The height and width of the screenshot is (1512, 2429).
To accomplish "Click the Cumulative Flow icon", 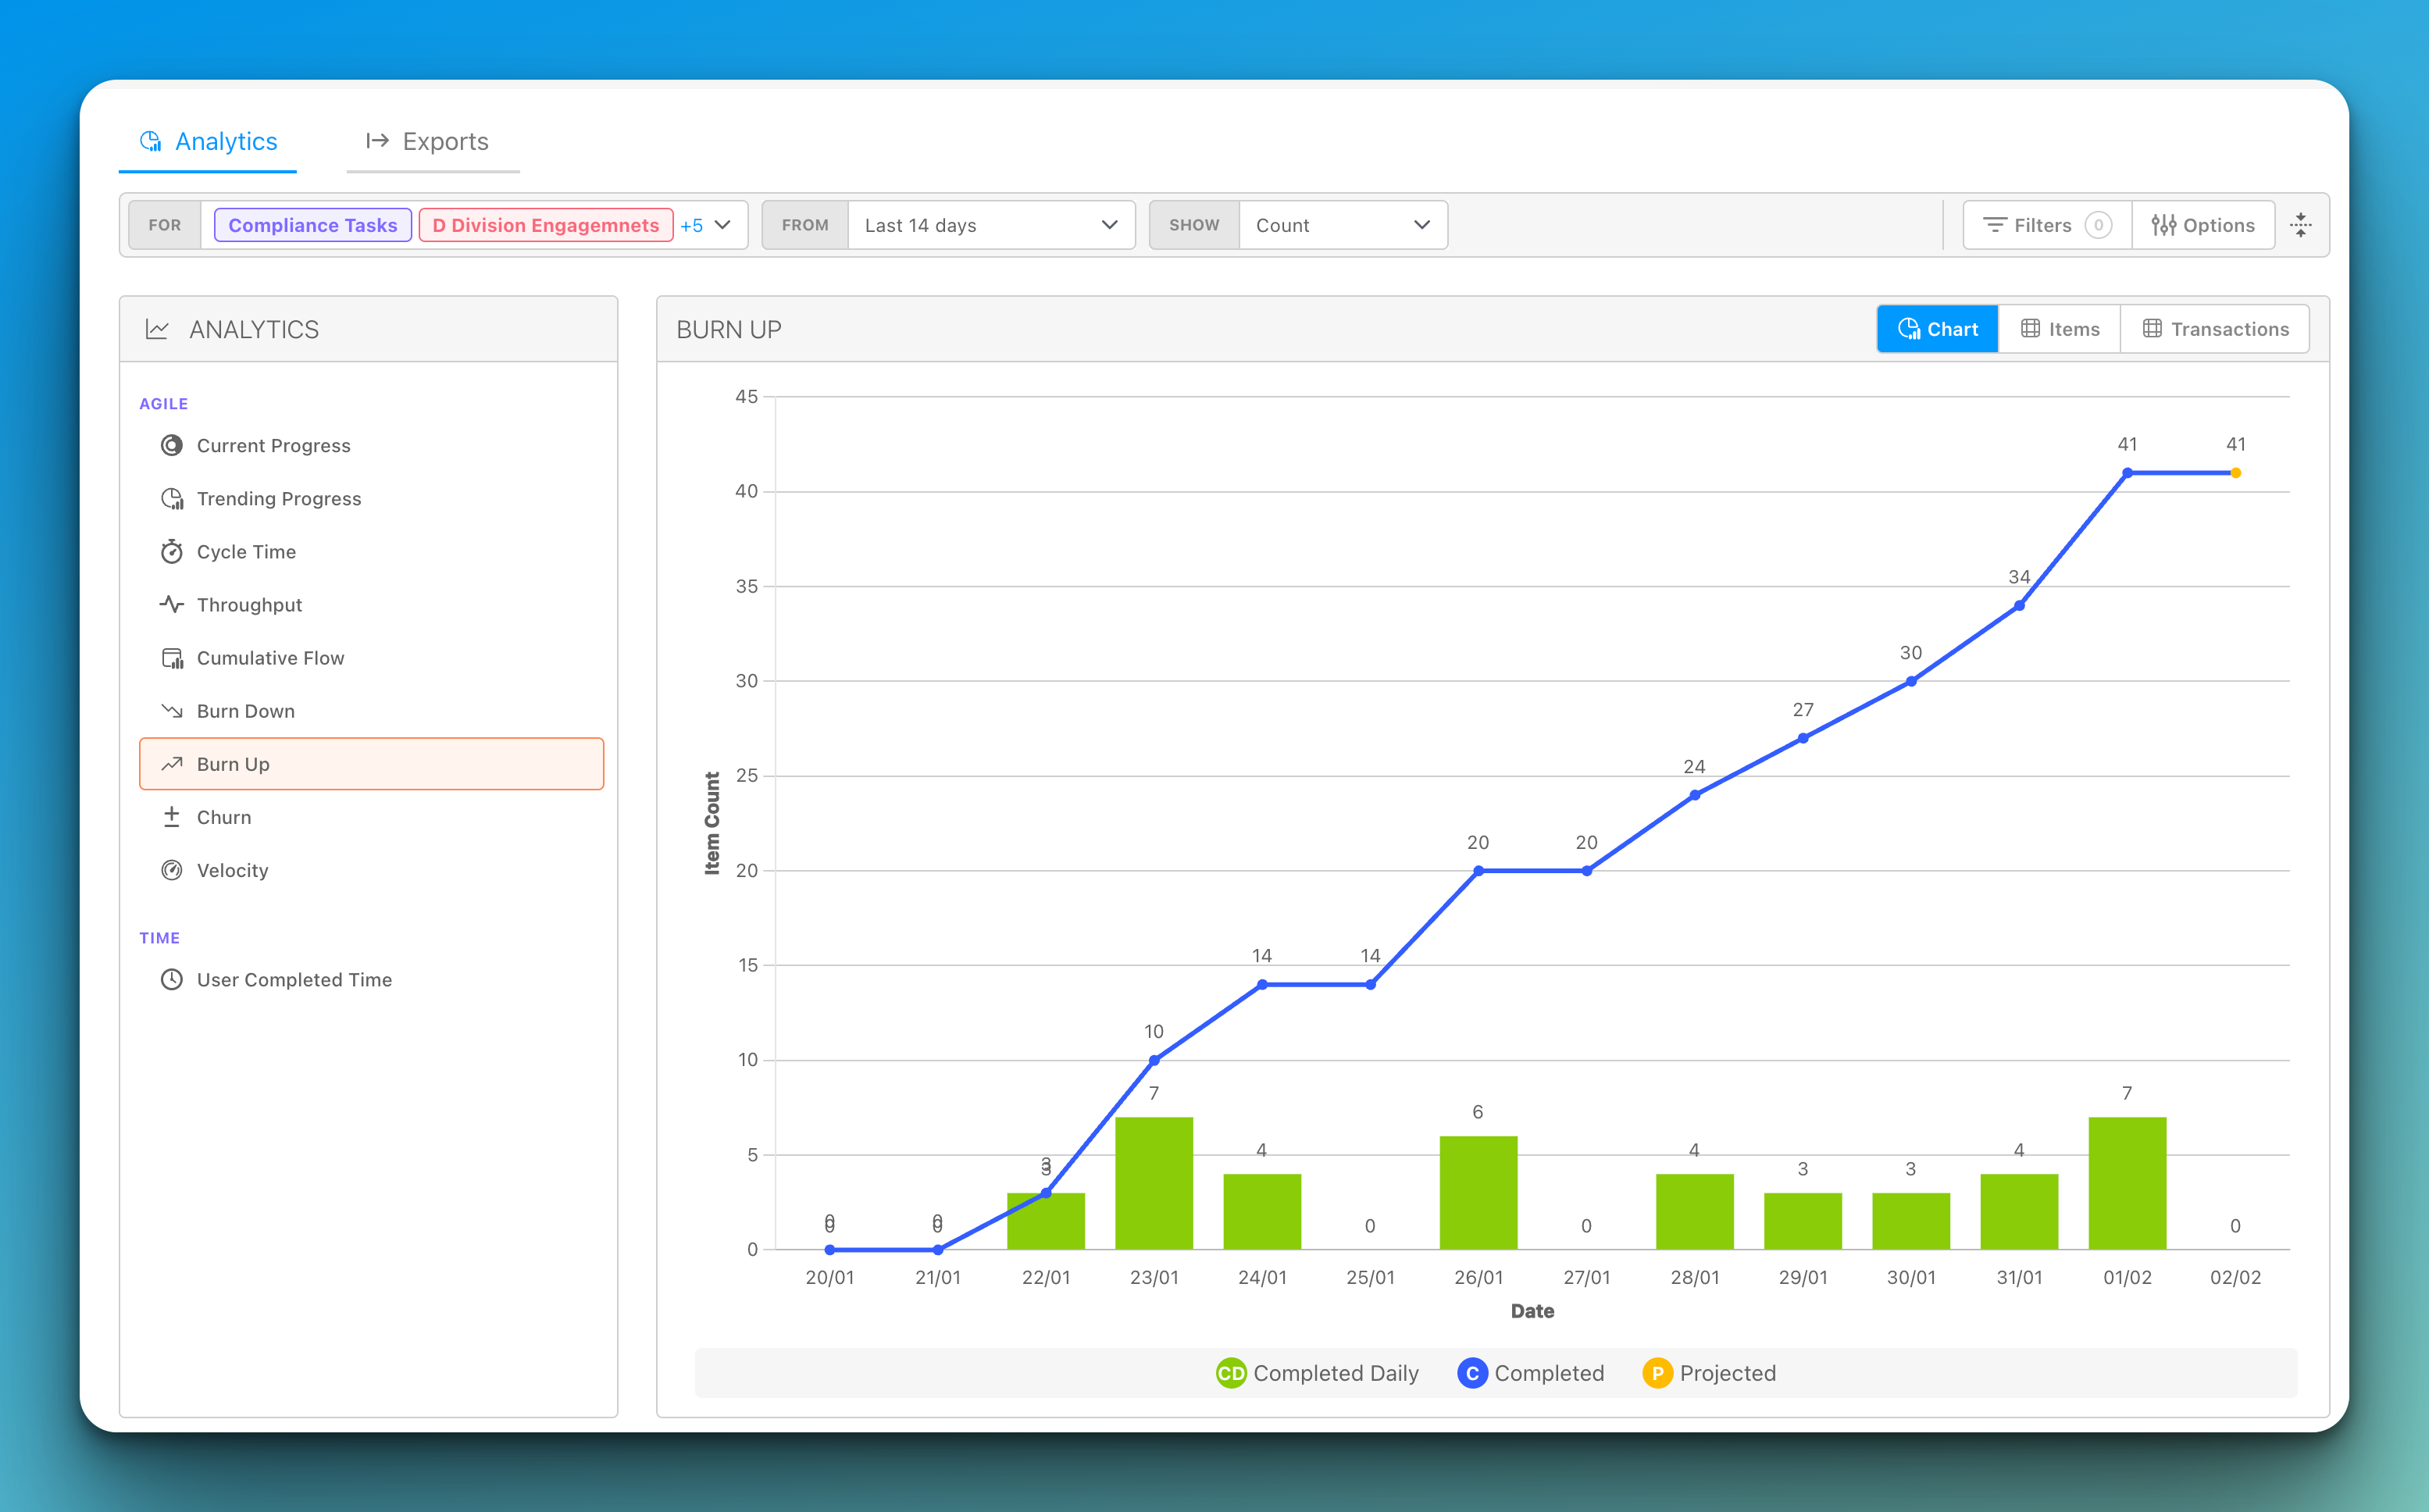I will (172, 658).
